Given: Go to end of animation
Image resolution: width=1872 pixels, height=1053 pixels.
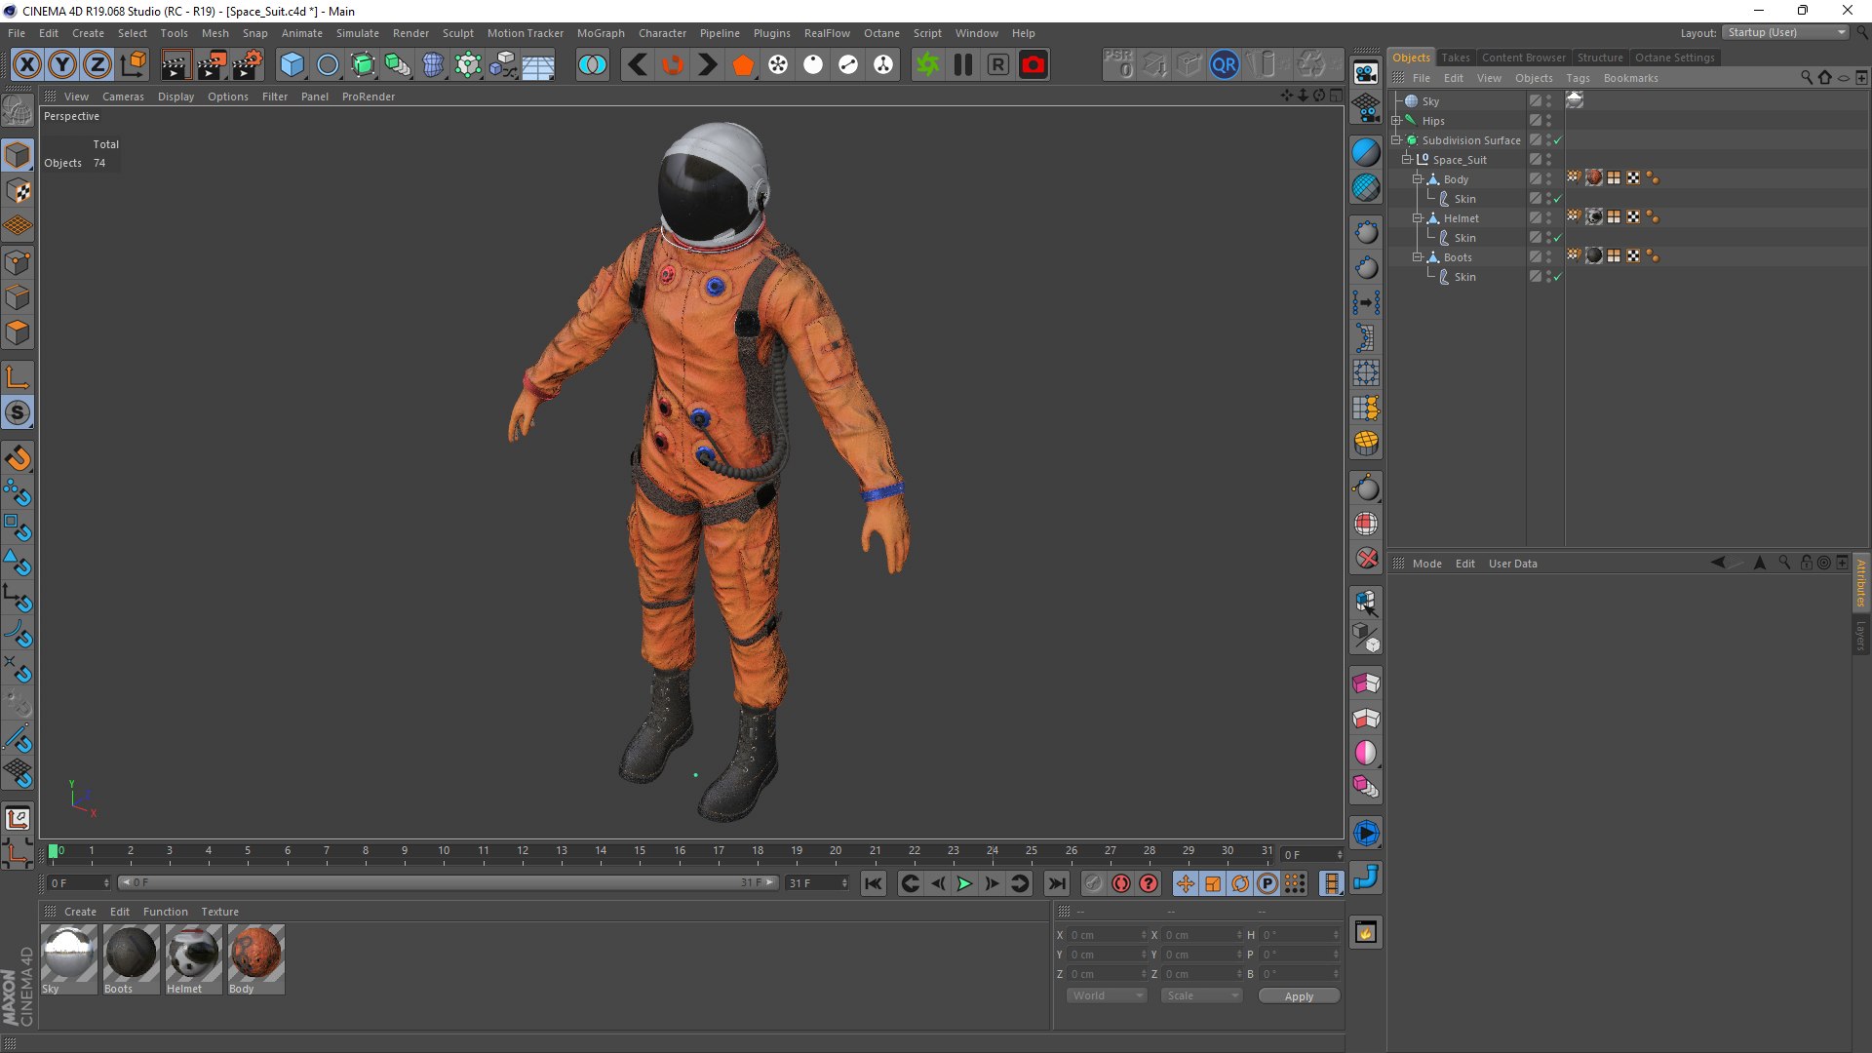Looking at the screenshot, I should click(x=1057, y=883).
